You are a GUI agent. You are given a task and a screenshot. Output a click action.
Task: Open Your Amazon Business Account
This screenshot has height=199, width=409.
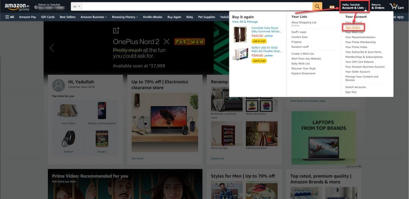(x=365, y=67)
